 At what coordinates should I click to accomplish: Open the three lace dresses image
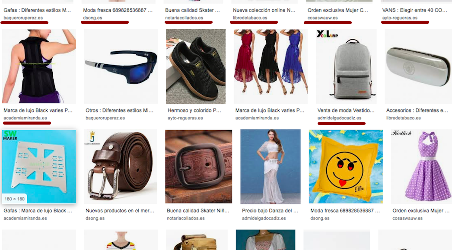pos(271,66)
